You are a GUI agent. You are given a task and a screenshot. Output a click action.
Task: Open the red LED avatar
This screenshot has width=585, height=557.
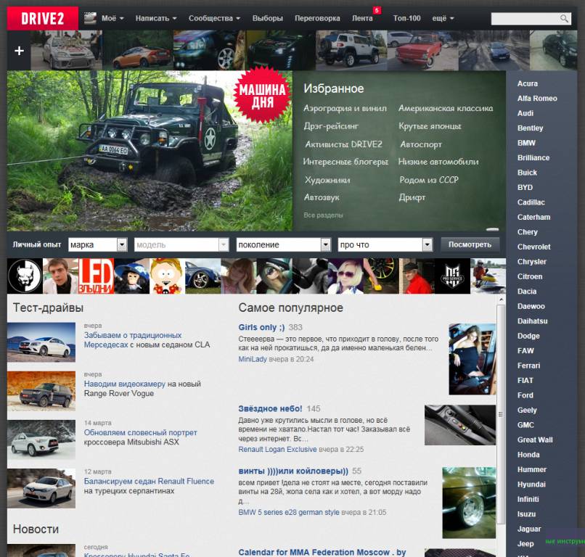(x=95, y=276)
